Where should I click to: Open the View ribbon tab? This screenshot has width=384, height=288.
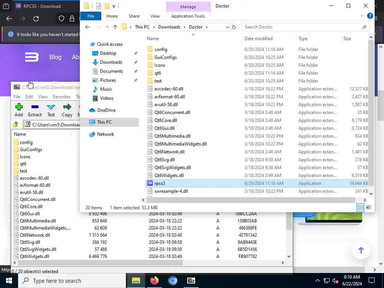[x=155, y=16]
